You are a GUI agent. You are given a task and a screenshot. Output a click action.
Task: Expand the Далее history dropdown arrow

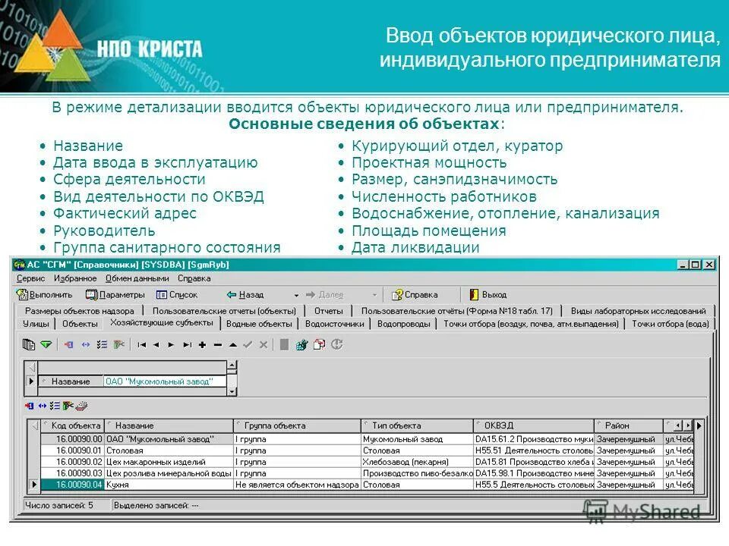click(374, 295)
